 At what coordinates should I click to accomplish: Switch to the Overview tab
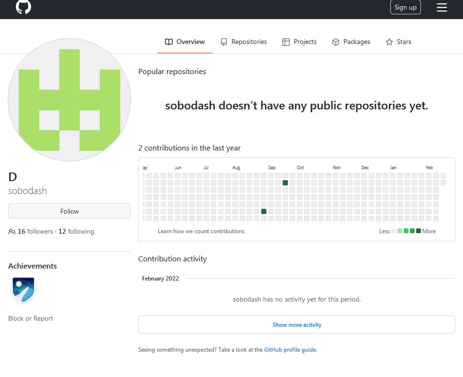click(x=185, y=42)
